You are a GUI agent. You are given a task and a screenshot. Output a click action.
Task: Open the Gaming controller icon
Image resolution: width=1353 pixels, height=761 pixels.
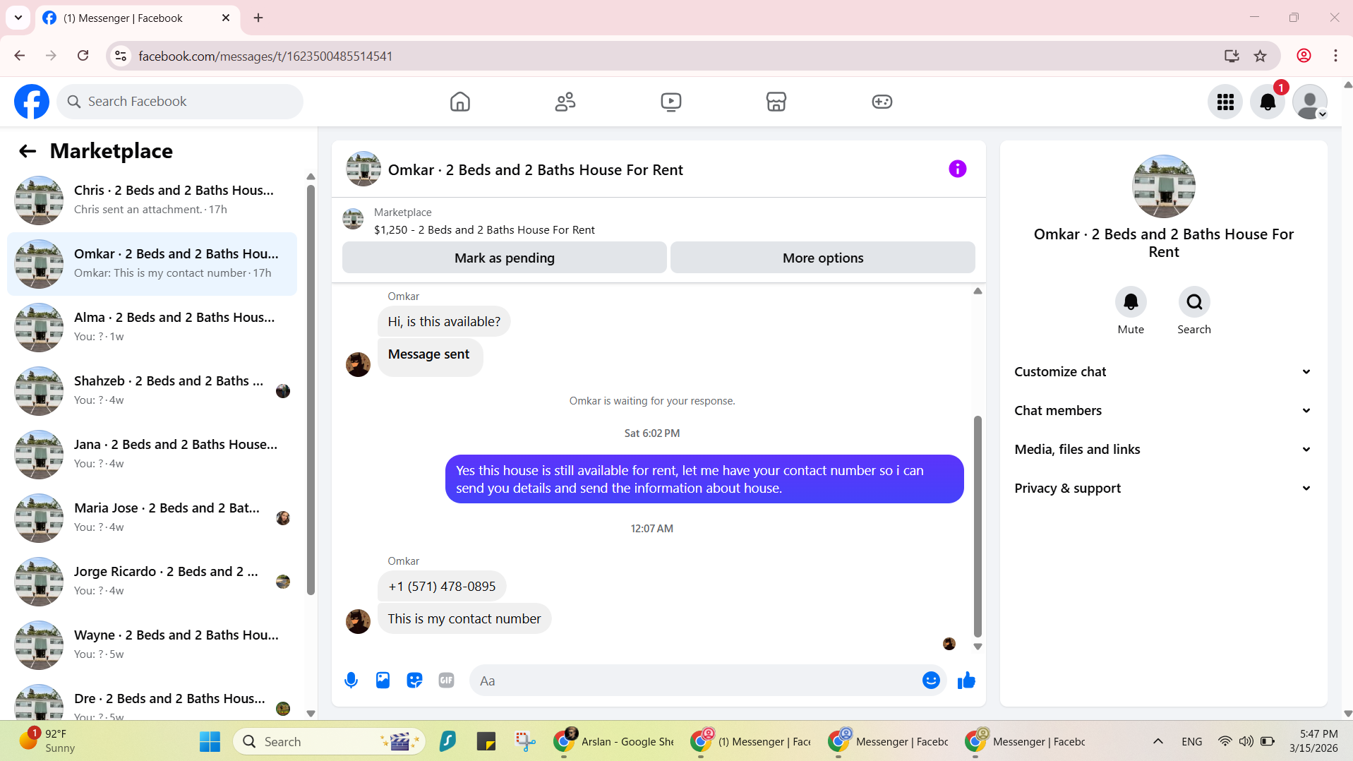coord(882,102)
